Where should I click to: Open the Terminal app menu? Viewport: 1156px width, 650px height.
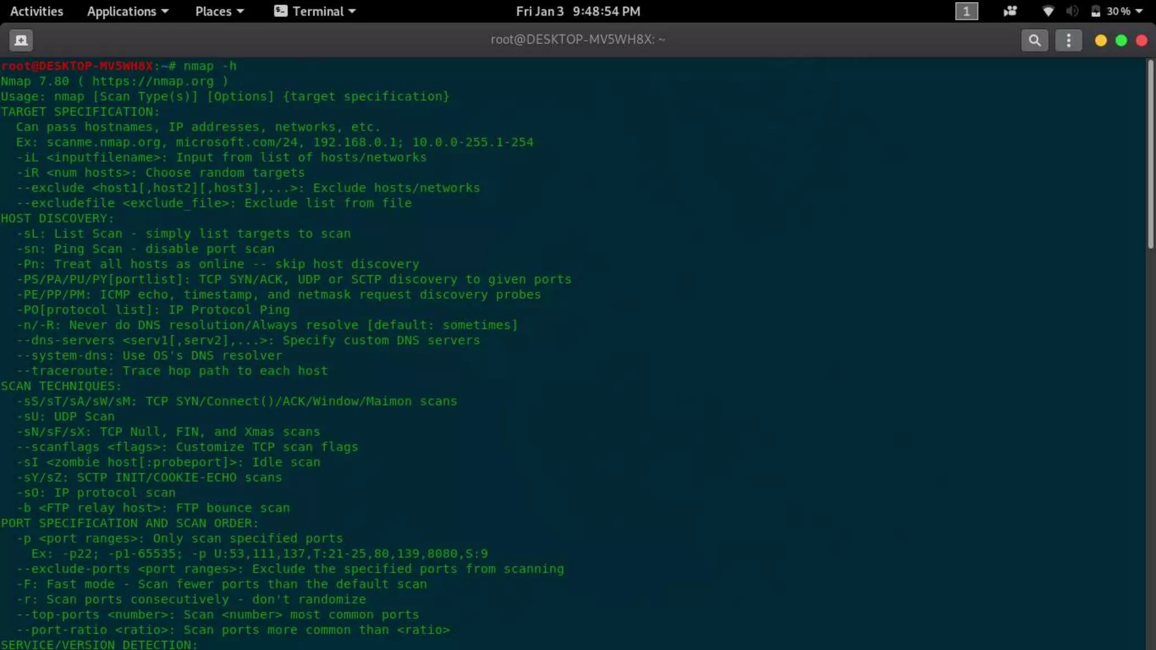point(315,11)
